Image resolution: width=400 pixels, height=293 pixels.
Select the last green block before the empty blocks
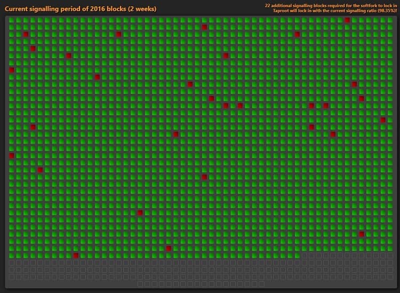point(297,256)
